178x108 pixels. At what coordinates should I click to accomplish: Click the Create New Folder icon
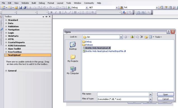tap(146, 37)
